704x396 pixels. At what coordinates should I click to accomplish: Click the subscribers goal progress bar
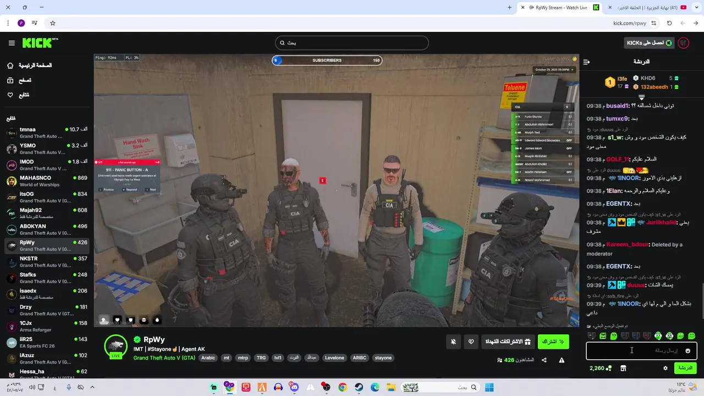(327, 60)
